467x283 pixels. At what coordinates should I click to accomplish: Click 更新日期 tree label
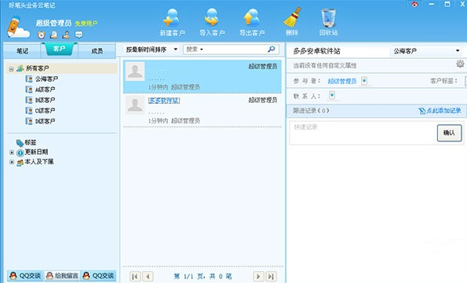pyautogui.click(x=36, y=152)
